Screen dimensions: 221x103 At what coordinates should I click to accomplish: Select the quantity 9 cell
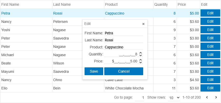tap(165, 30)
